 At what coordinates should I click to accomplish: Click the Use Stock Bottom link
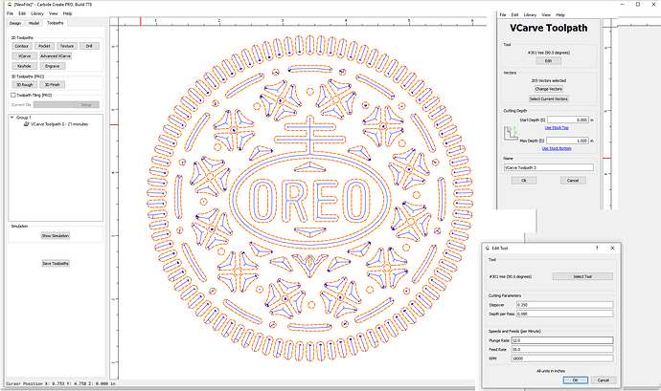tap(557, 148)
